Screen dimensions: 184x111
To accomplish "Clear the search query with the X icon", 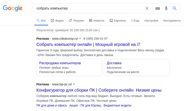I will (147, 8).
